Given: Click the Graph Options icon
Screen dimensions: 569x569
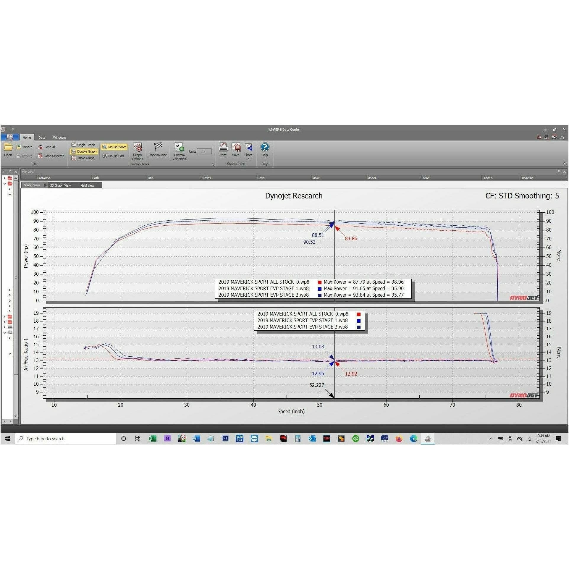Looking at the screenshot, I should (137, 148).
